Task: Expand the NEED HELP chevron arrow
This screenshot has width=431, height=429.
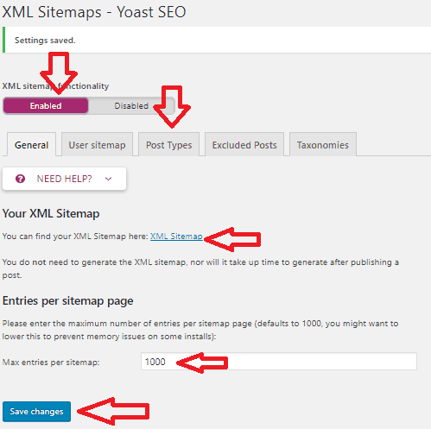Action: pyautogui.click(x=108, y=179)
